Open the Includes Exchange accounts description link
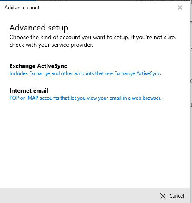This screenshot has width=192, height=203. (x=85, y=73)
